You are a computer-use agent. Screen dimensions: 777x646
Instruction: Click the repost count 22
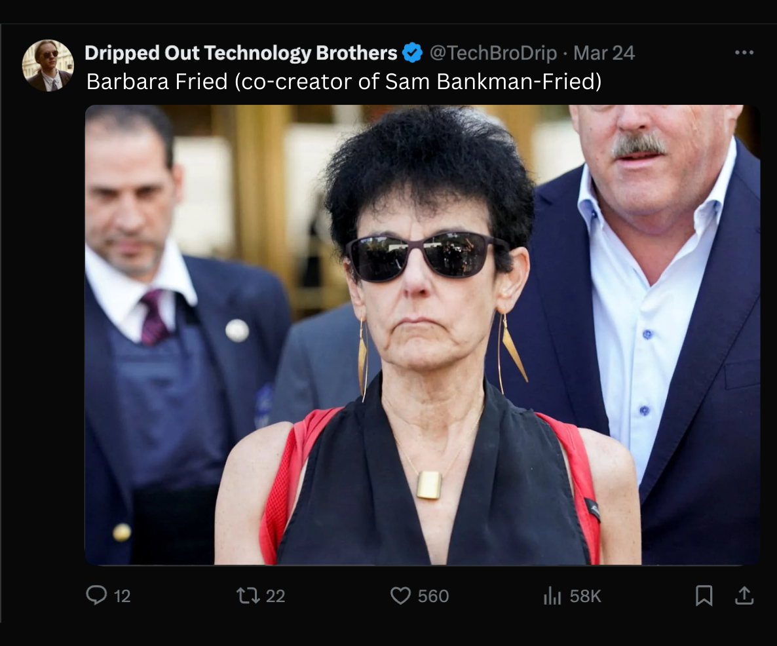[x=275, y=596]
